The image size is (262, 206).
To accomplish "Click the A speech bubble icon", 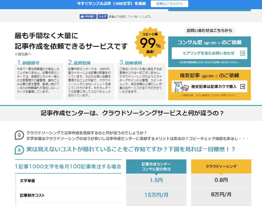I will pos(19,149).
